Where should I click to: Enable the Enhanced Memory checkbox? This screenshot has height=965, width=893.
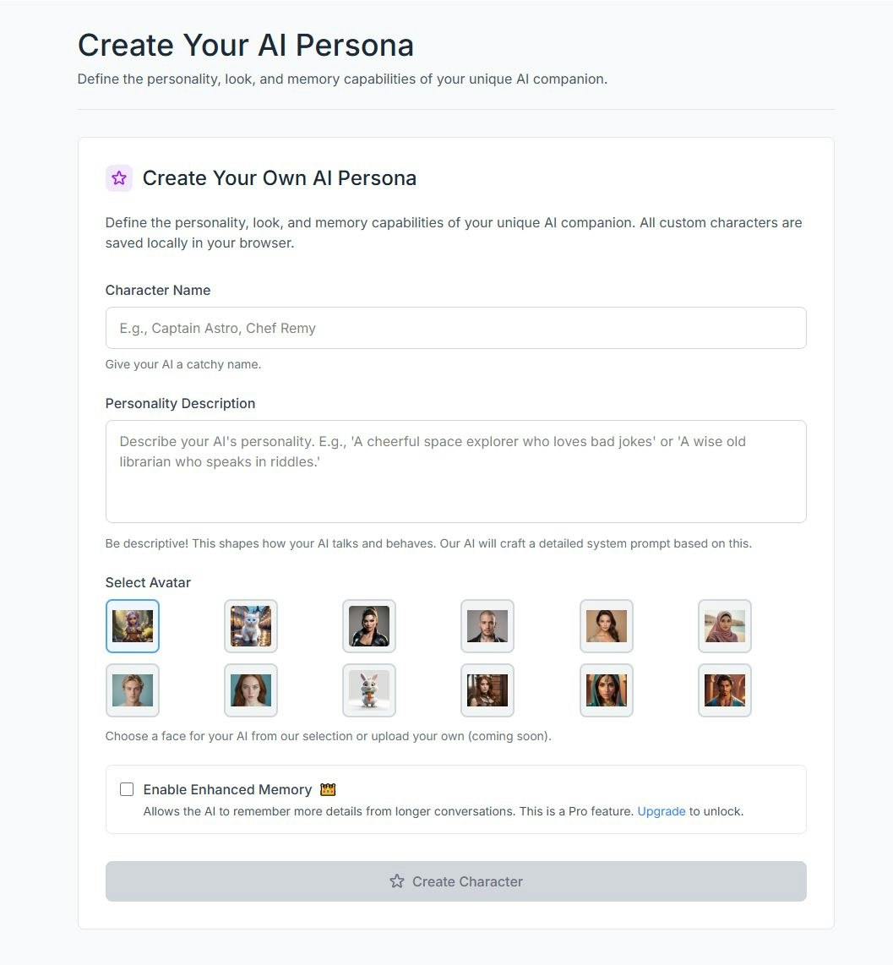coord(127,788)
